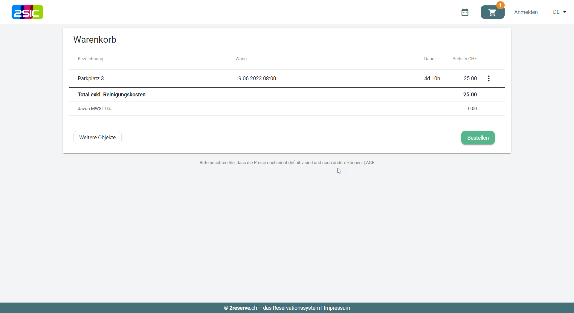Click the Wann column header
574x313 pixels.
[x=241, y=59]
